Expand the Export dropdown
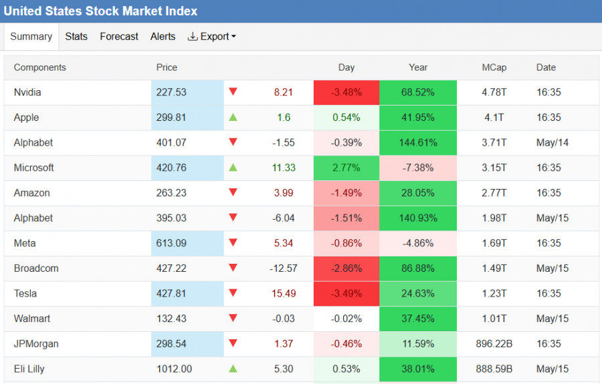Viewport: 602px width, 384px height. (211, 37)
